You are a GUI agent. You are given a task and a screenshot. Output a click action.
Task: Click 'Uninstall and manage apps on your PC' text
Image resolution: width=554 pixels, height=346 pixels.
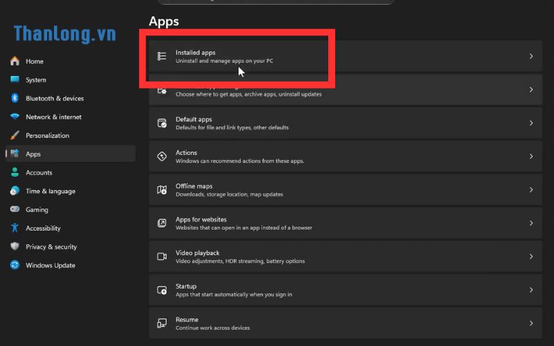(224, 61)
